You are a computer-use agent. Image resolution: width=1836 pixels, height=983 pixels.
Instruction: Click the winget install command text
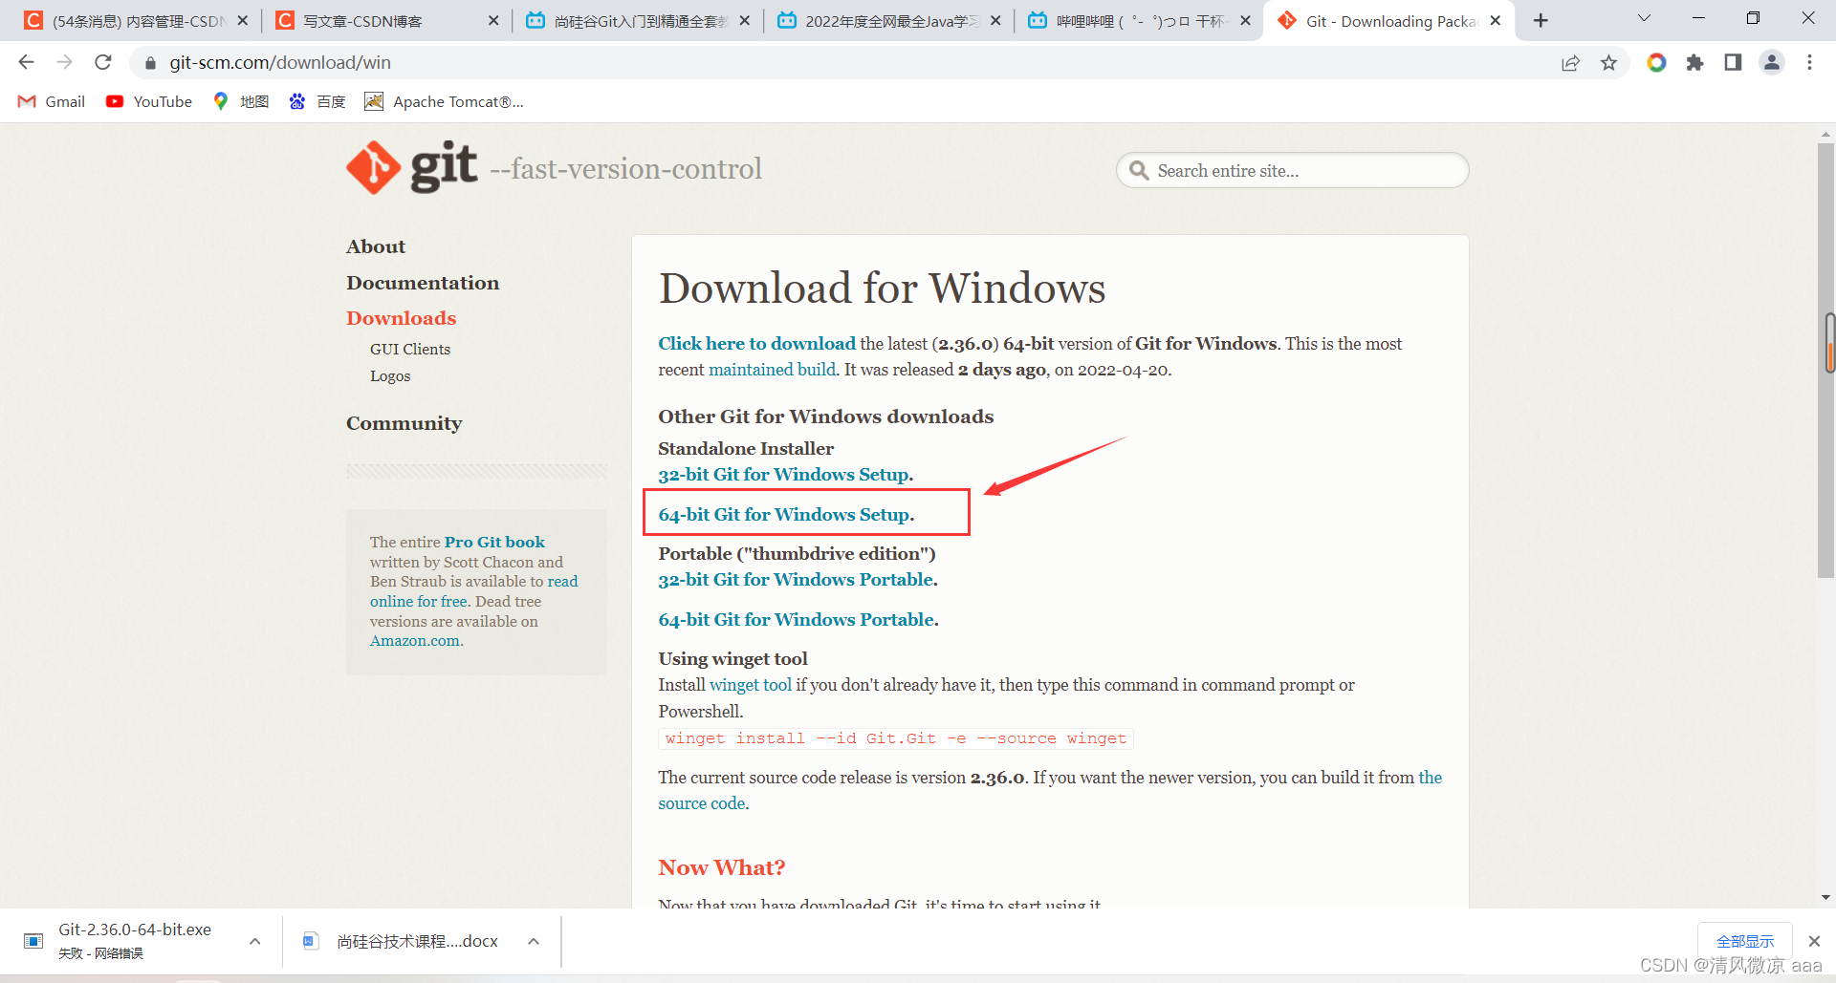[896, 738]
